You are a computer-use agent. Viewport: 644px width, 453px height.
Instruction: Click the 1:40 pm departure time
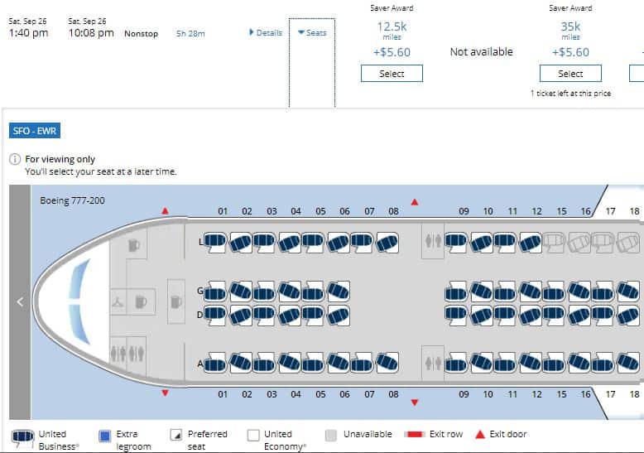28,33
